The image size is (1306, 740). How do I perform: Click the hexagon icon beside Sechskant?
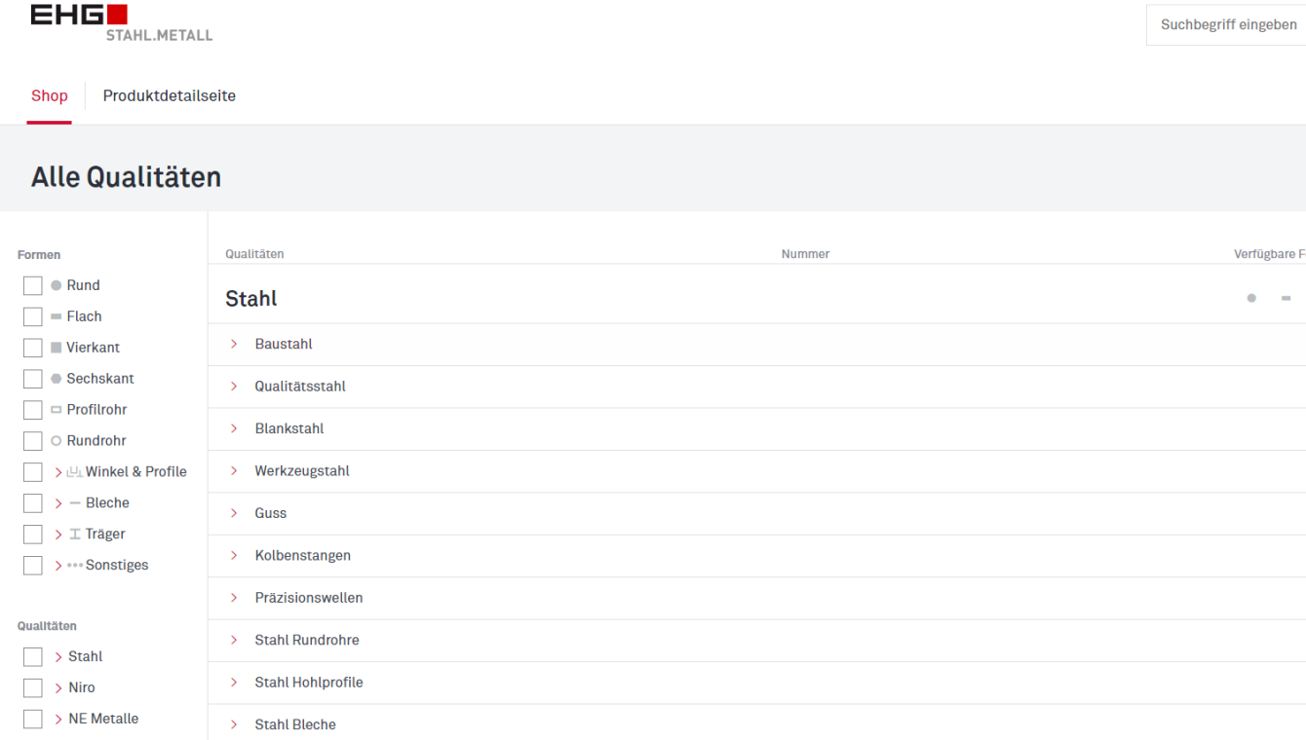tap(56, 379)
